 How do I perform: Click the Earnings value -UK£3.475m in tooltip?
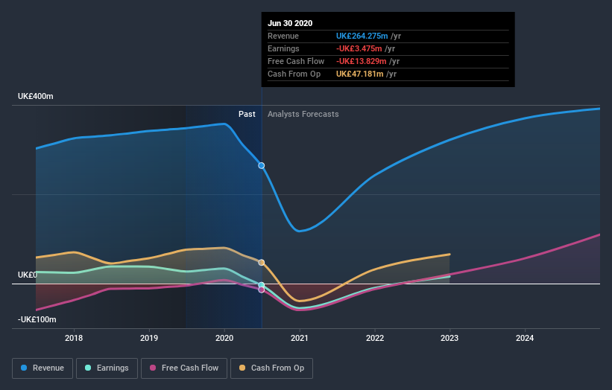pyautogui.click(x=359, y=48)
